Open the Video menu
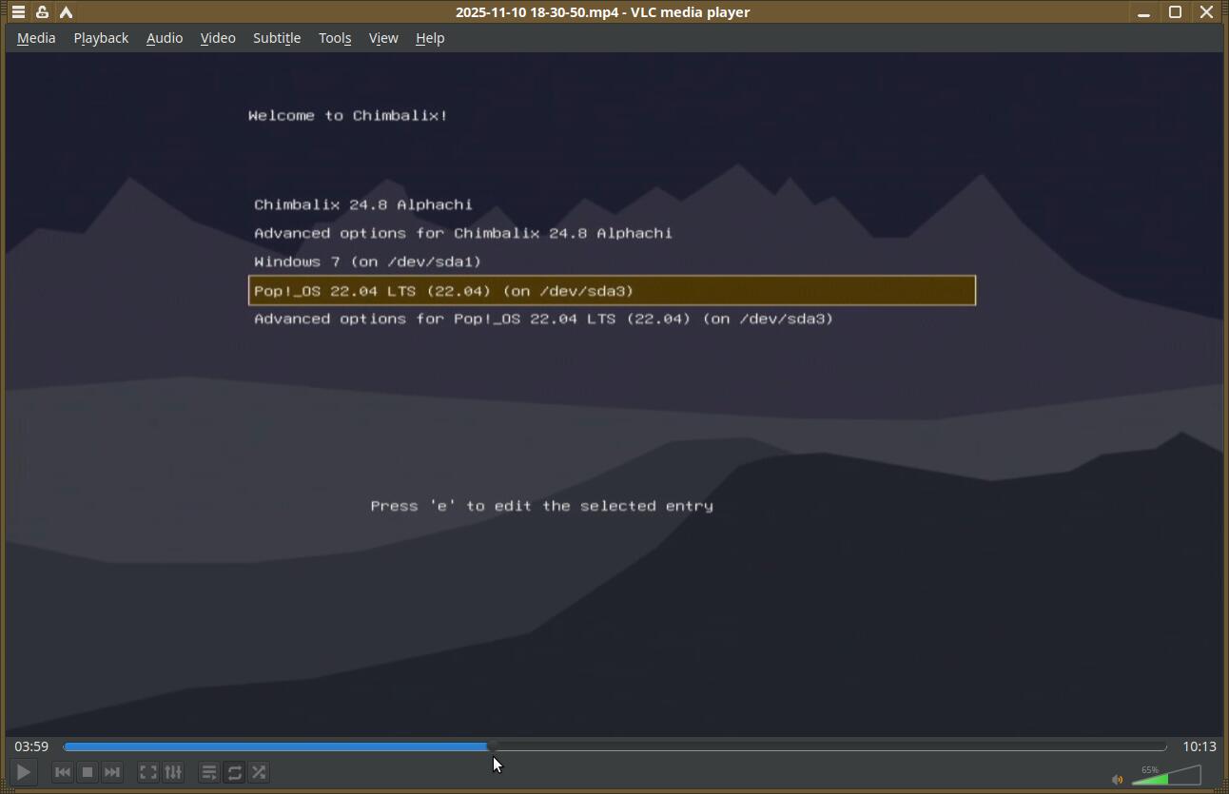 [x=218, y=38]
